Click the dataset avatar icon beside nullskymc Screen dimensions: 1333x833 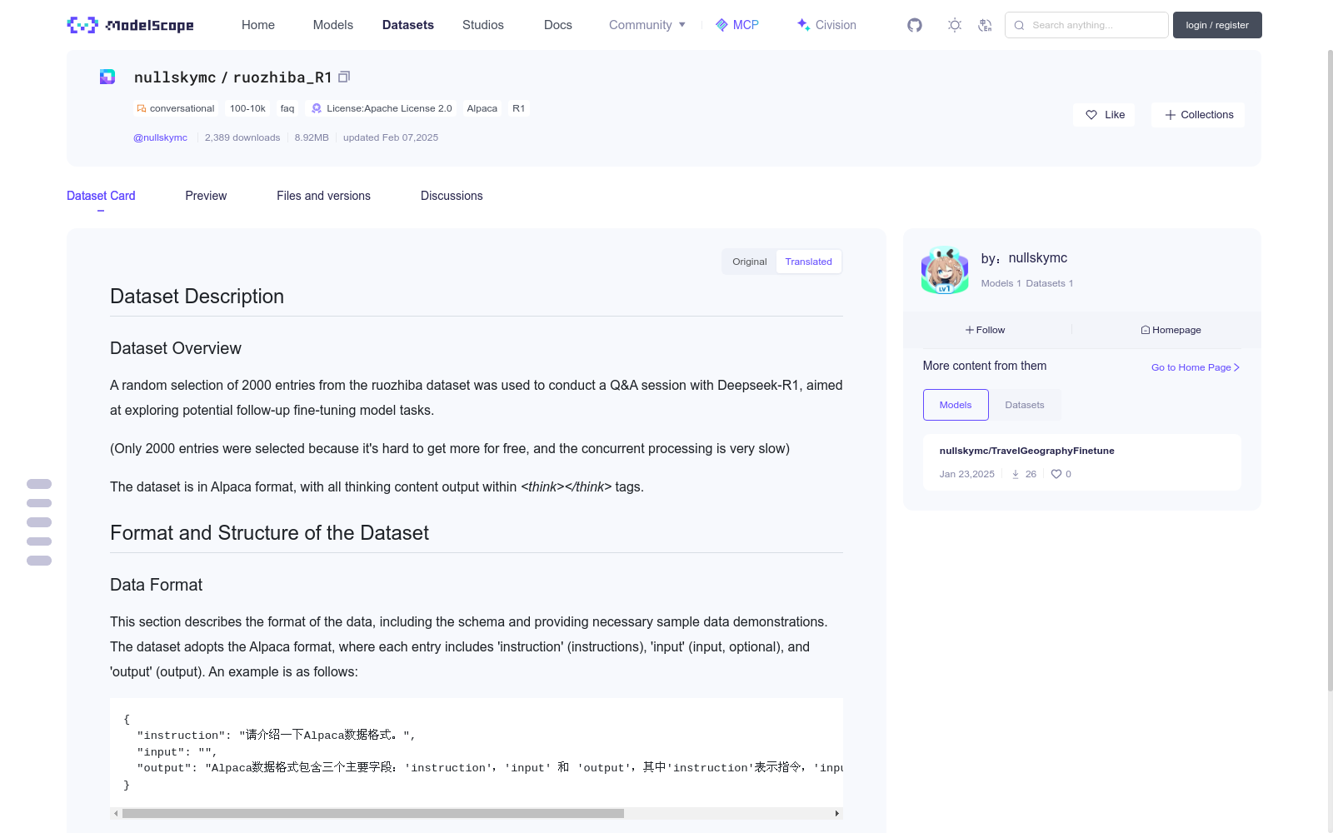[x=107, y=77]
